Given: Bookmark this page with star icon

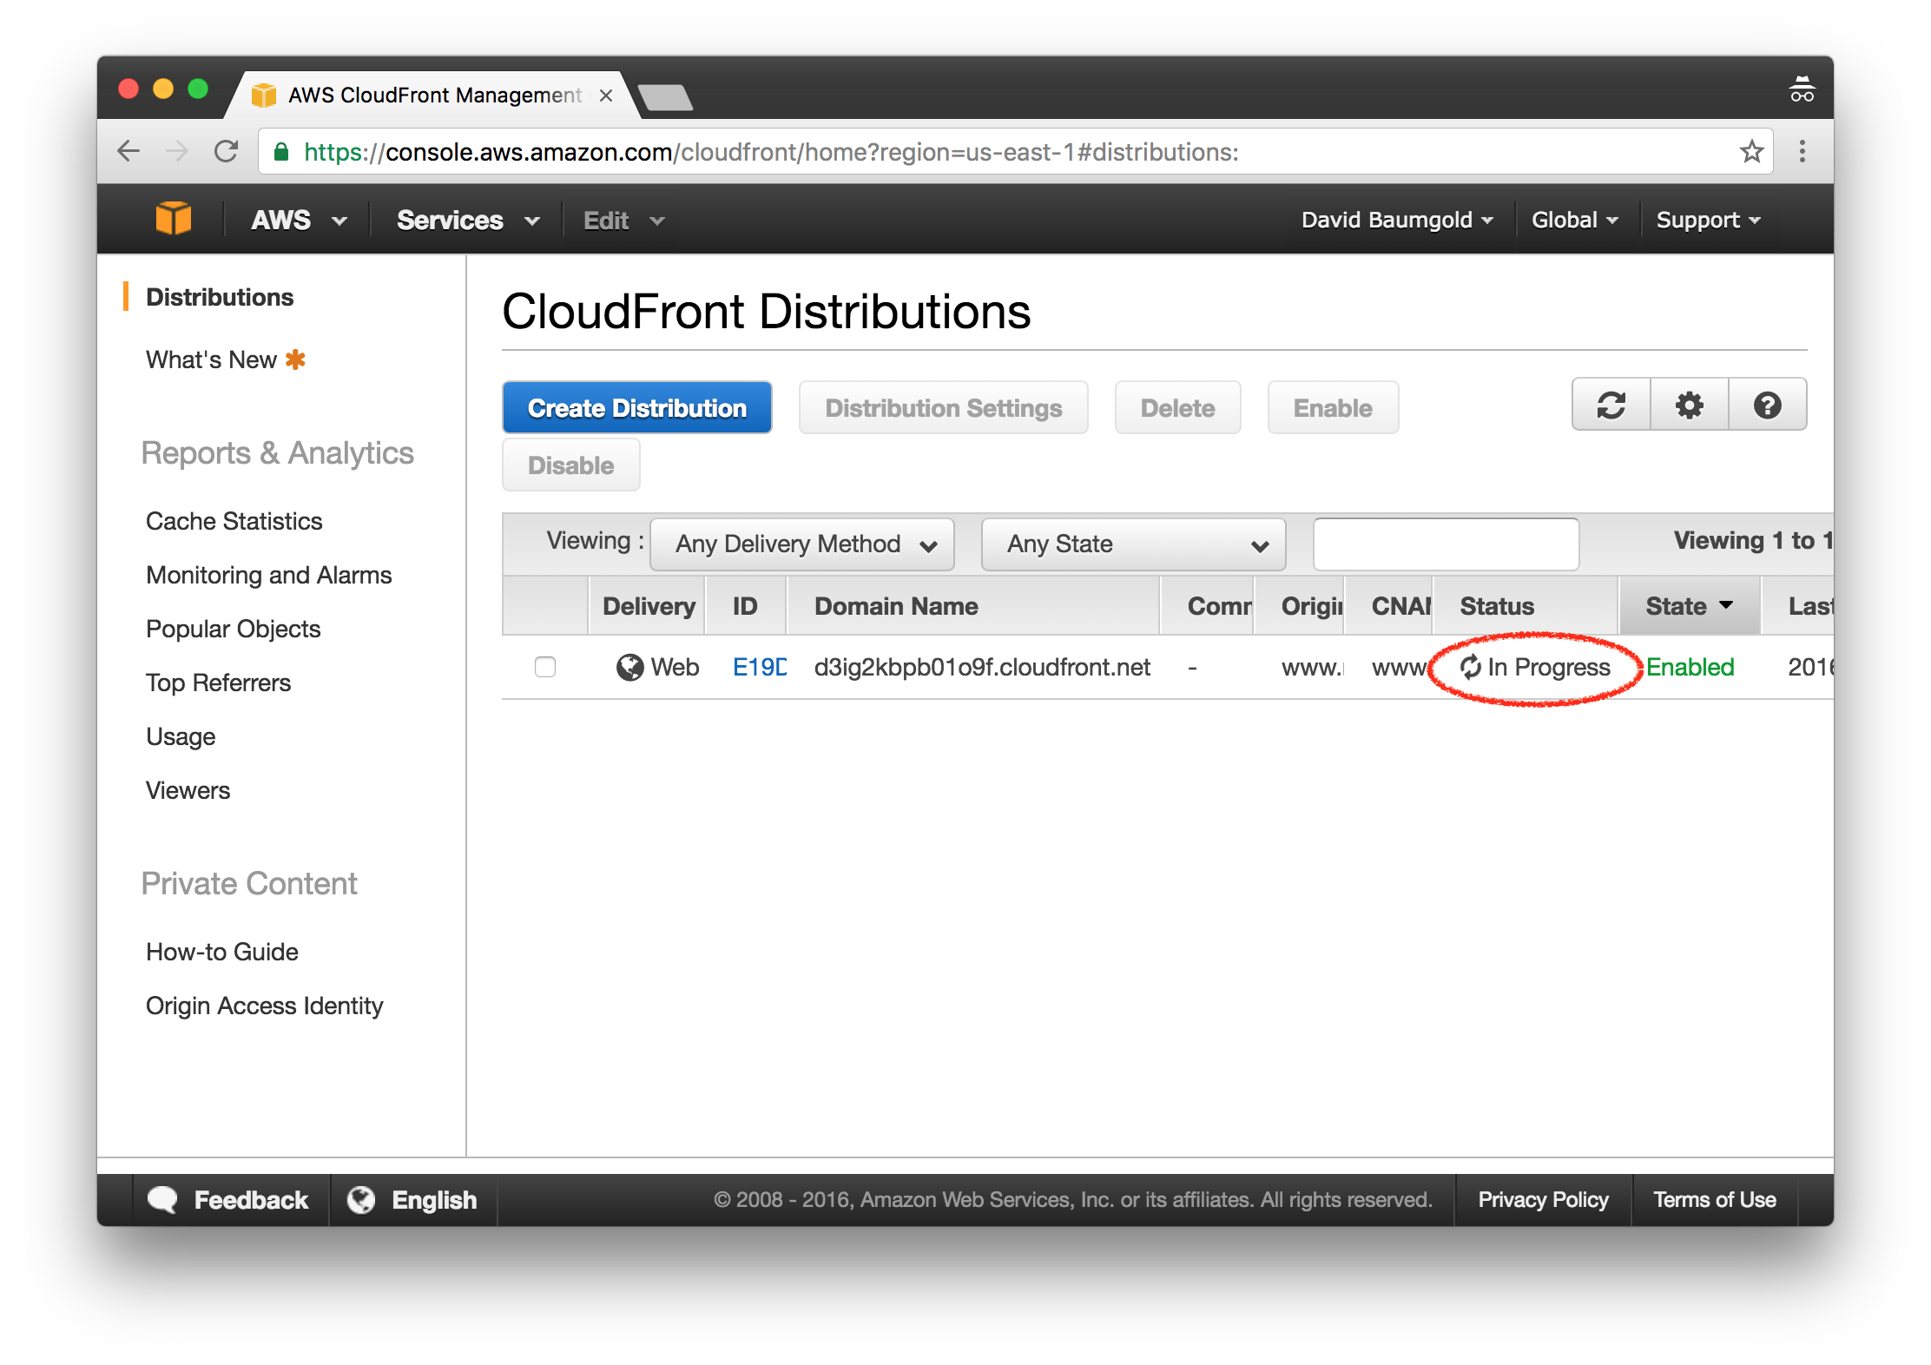Looking at the screenshot, I should (x=1751, y=151).
